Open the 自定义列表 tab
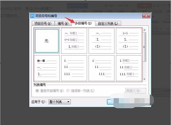 pos(108,23)
